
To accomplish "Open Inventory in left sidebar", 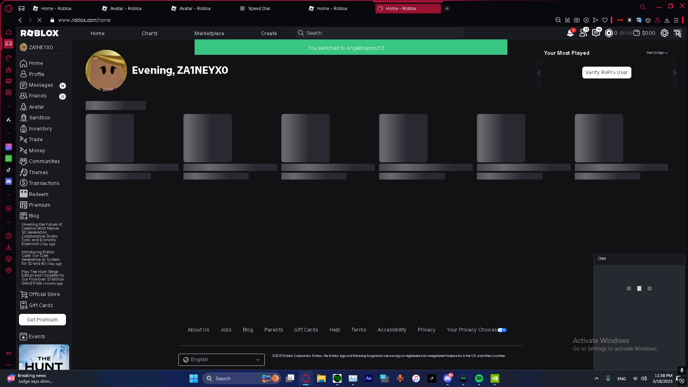I will (x=40, y=129).
